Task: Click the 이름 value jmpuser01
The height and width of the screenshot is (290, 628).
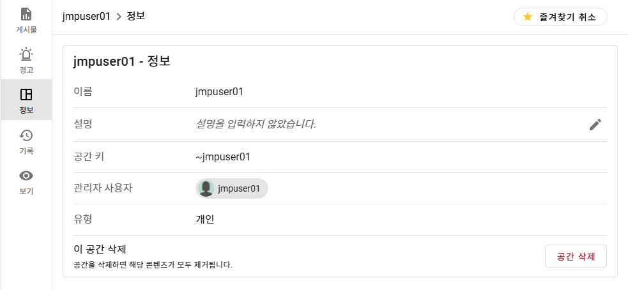Action: click(219, 91)
